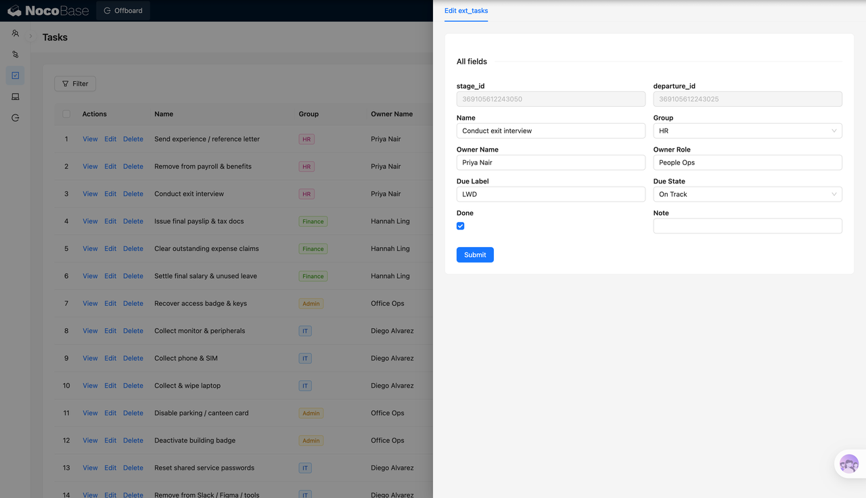Select the checked-box Tasks sidebar icon
Screen dimensions: 866x498
pyautogui.click(x=15, y=75)
